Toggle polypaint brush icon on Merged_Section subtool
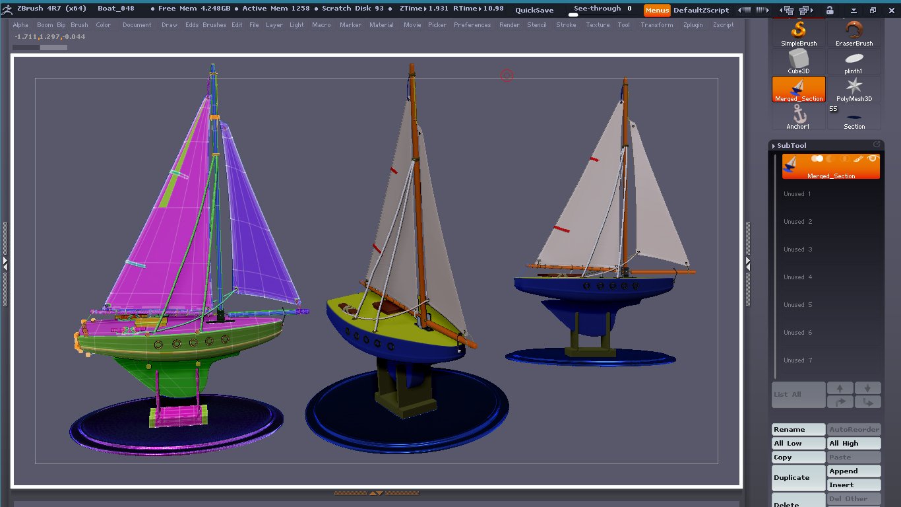901x507 pixels. (x=858, y=158)
